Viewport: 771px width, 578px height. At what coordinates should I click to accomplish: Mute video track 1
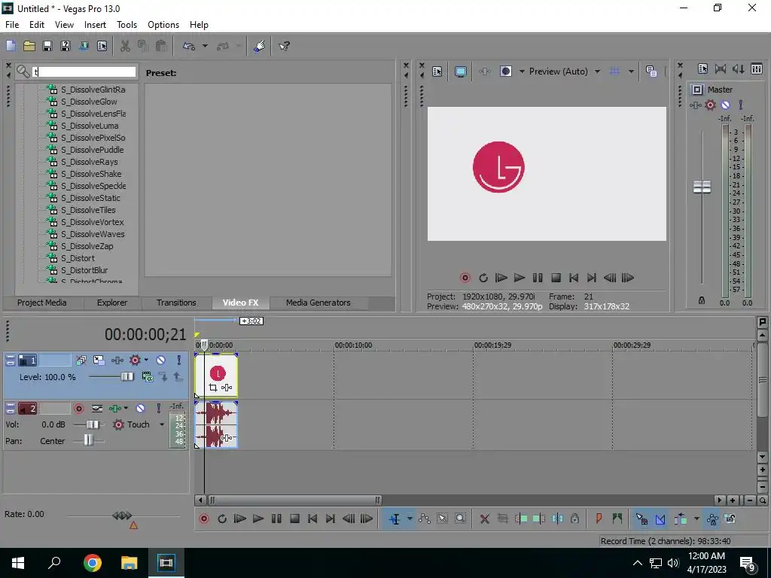click(x=161, y=360)
